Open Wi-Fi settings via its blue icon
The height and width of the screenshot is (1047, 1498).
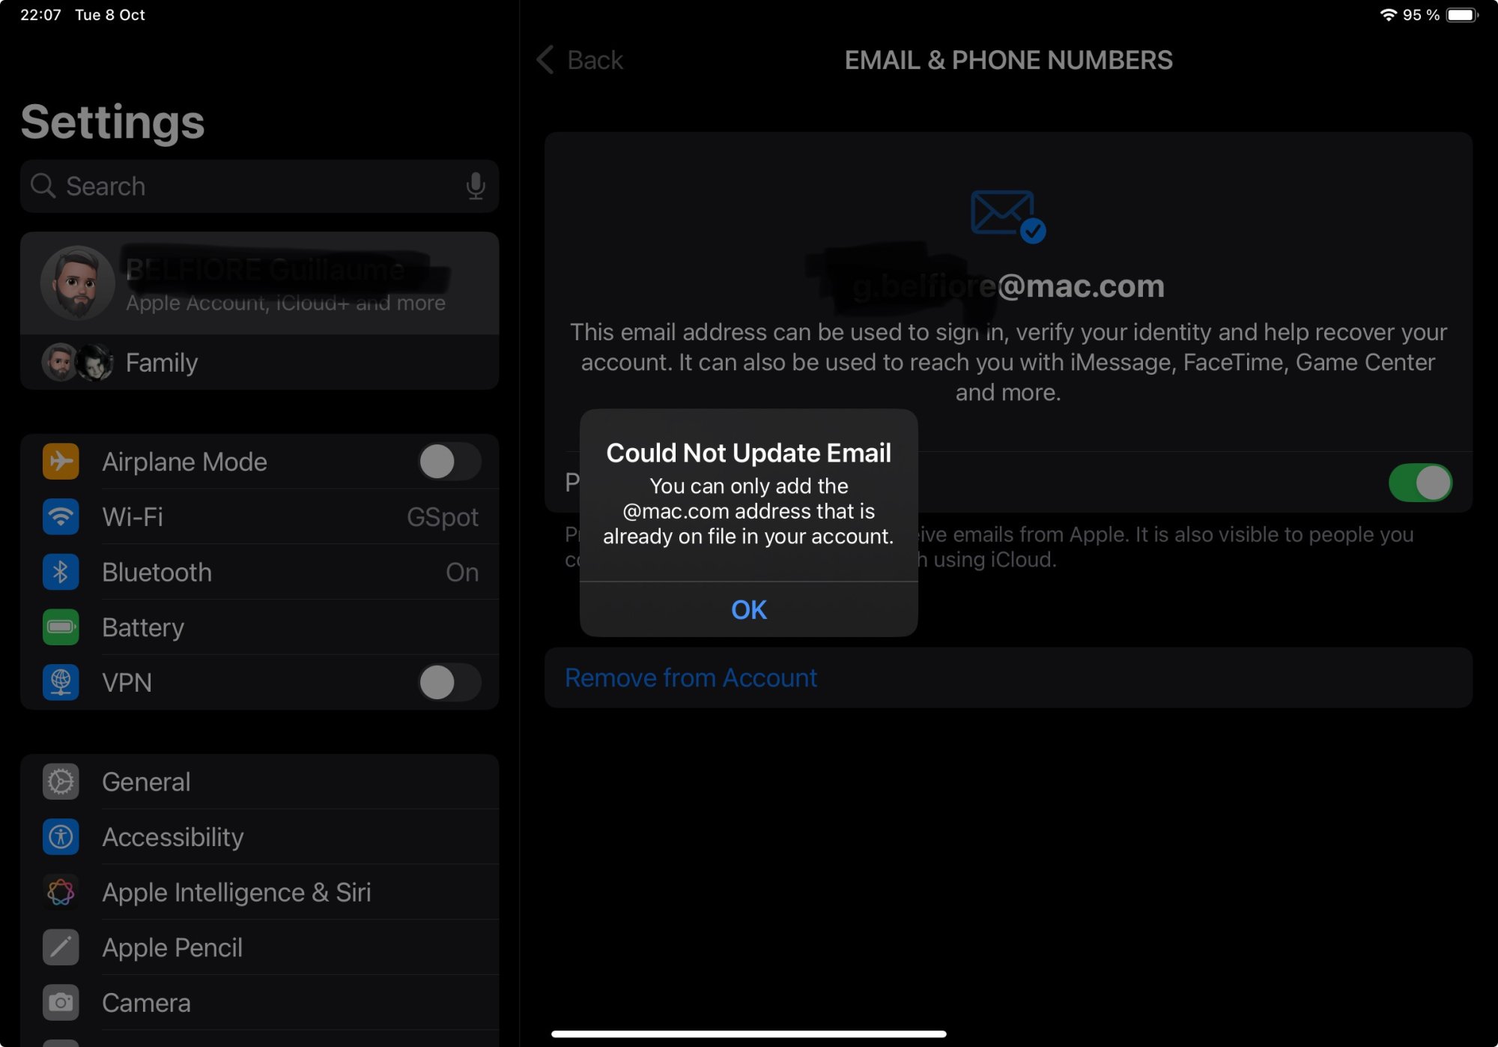(61, 517)
